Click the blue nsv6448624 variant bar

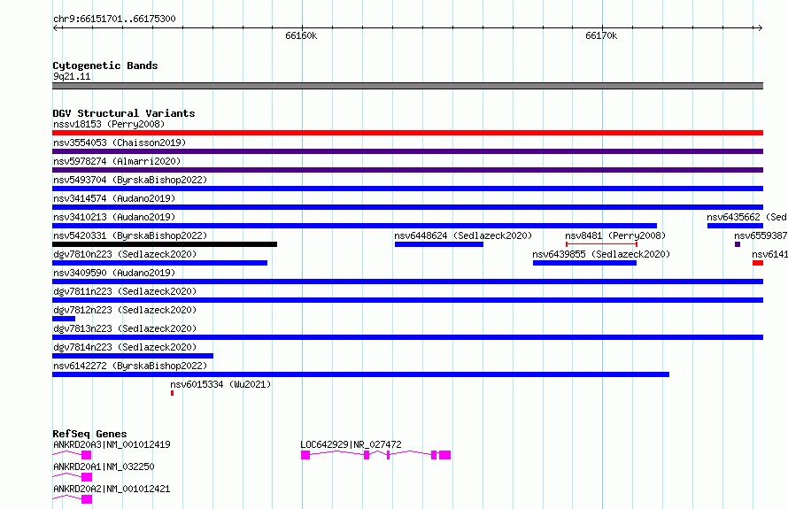pyautogui.click(x=439, y=244)
